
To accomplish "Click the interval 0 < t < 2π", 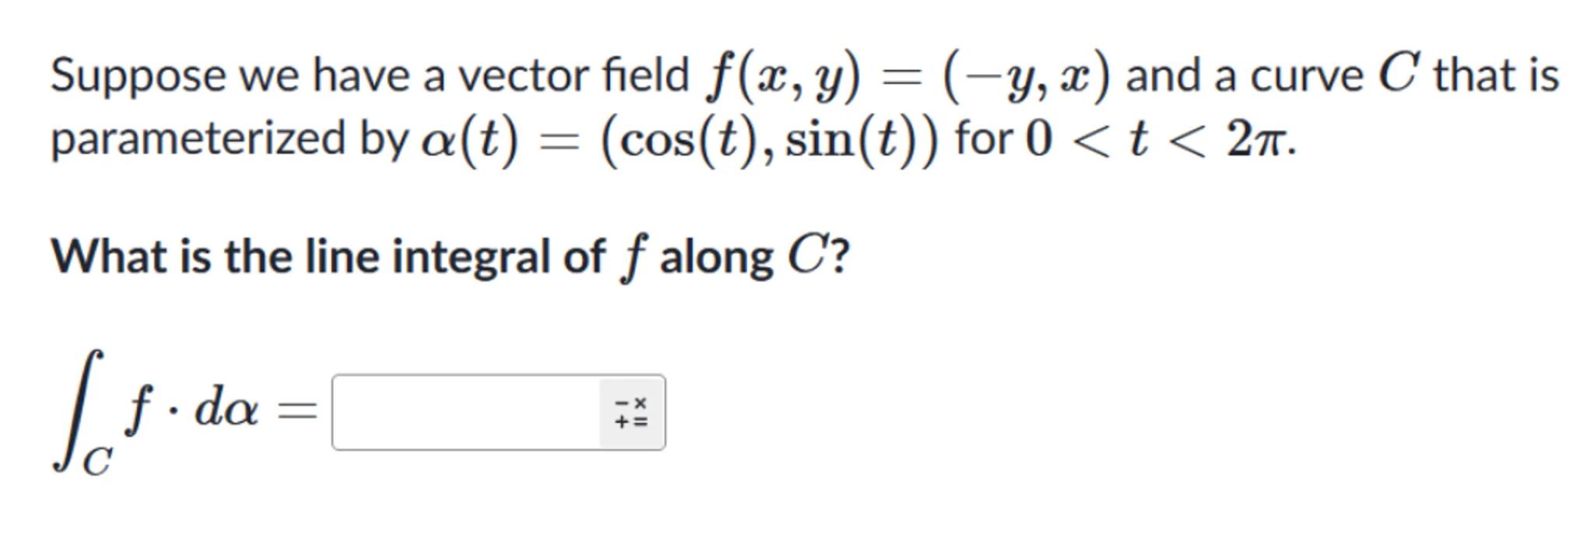I will coord(1158,141).
